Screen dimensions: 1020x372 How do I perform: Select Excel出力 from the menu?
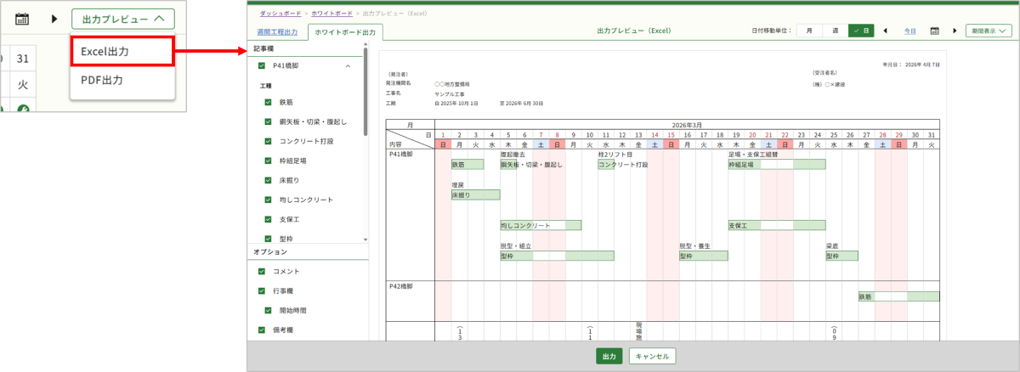[x=122, y=51]
